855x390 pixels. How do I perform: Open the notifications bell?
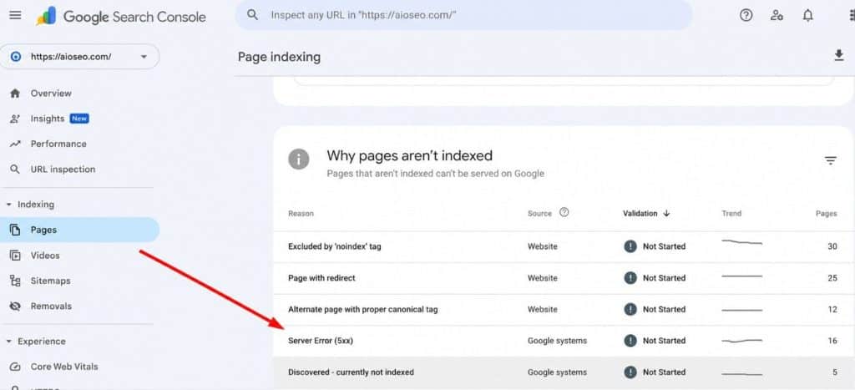(x=808, y=15)
